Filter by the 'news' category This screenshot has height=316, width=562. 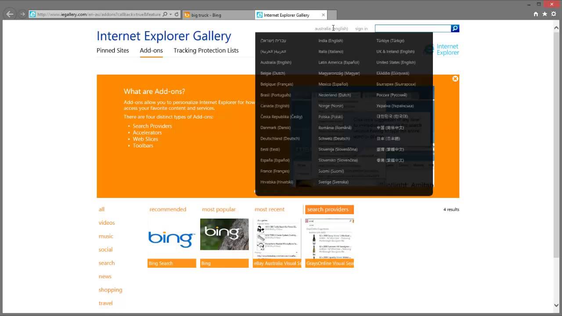click(105, 276)
